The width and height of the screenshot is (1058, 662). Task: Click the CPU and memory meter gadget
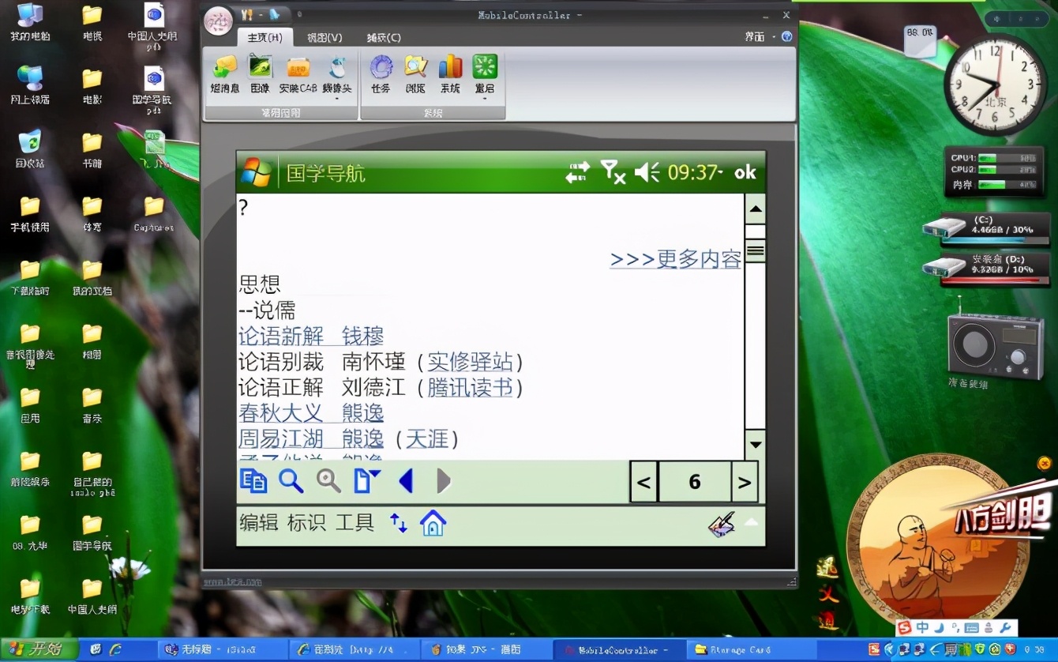[995, 171]
